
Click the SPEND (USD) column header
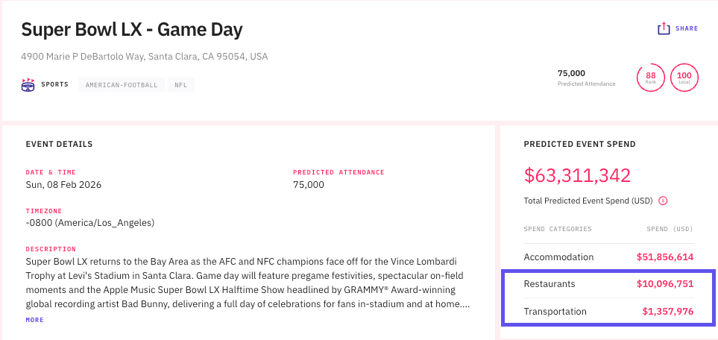[670, 229]
